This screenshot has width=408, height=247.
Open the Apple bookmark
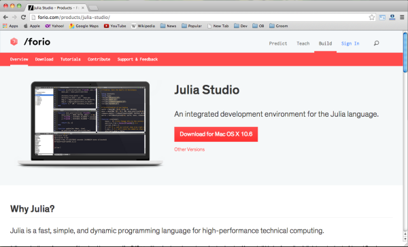click(32, 26)
